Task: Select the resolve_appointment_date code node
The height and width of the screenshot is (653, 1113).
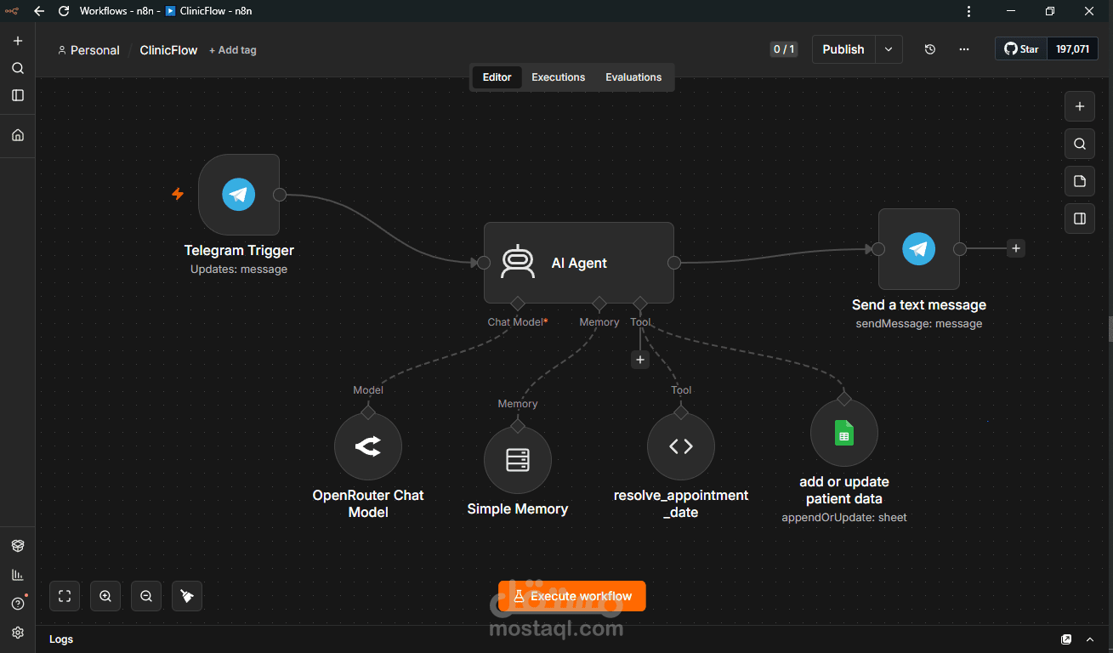Action: pos(681,446)
